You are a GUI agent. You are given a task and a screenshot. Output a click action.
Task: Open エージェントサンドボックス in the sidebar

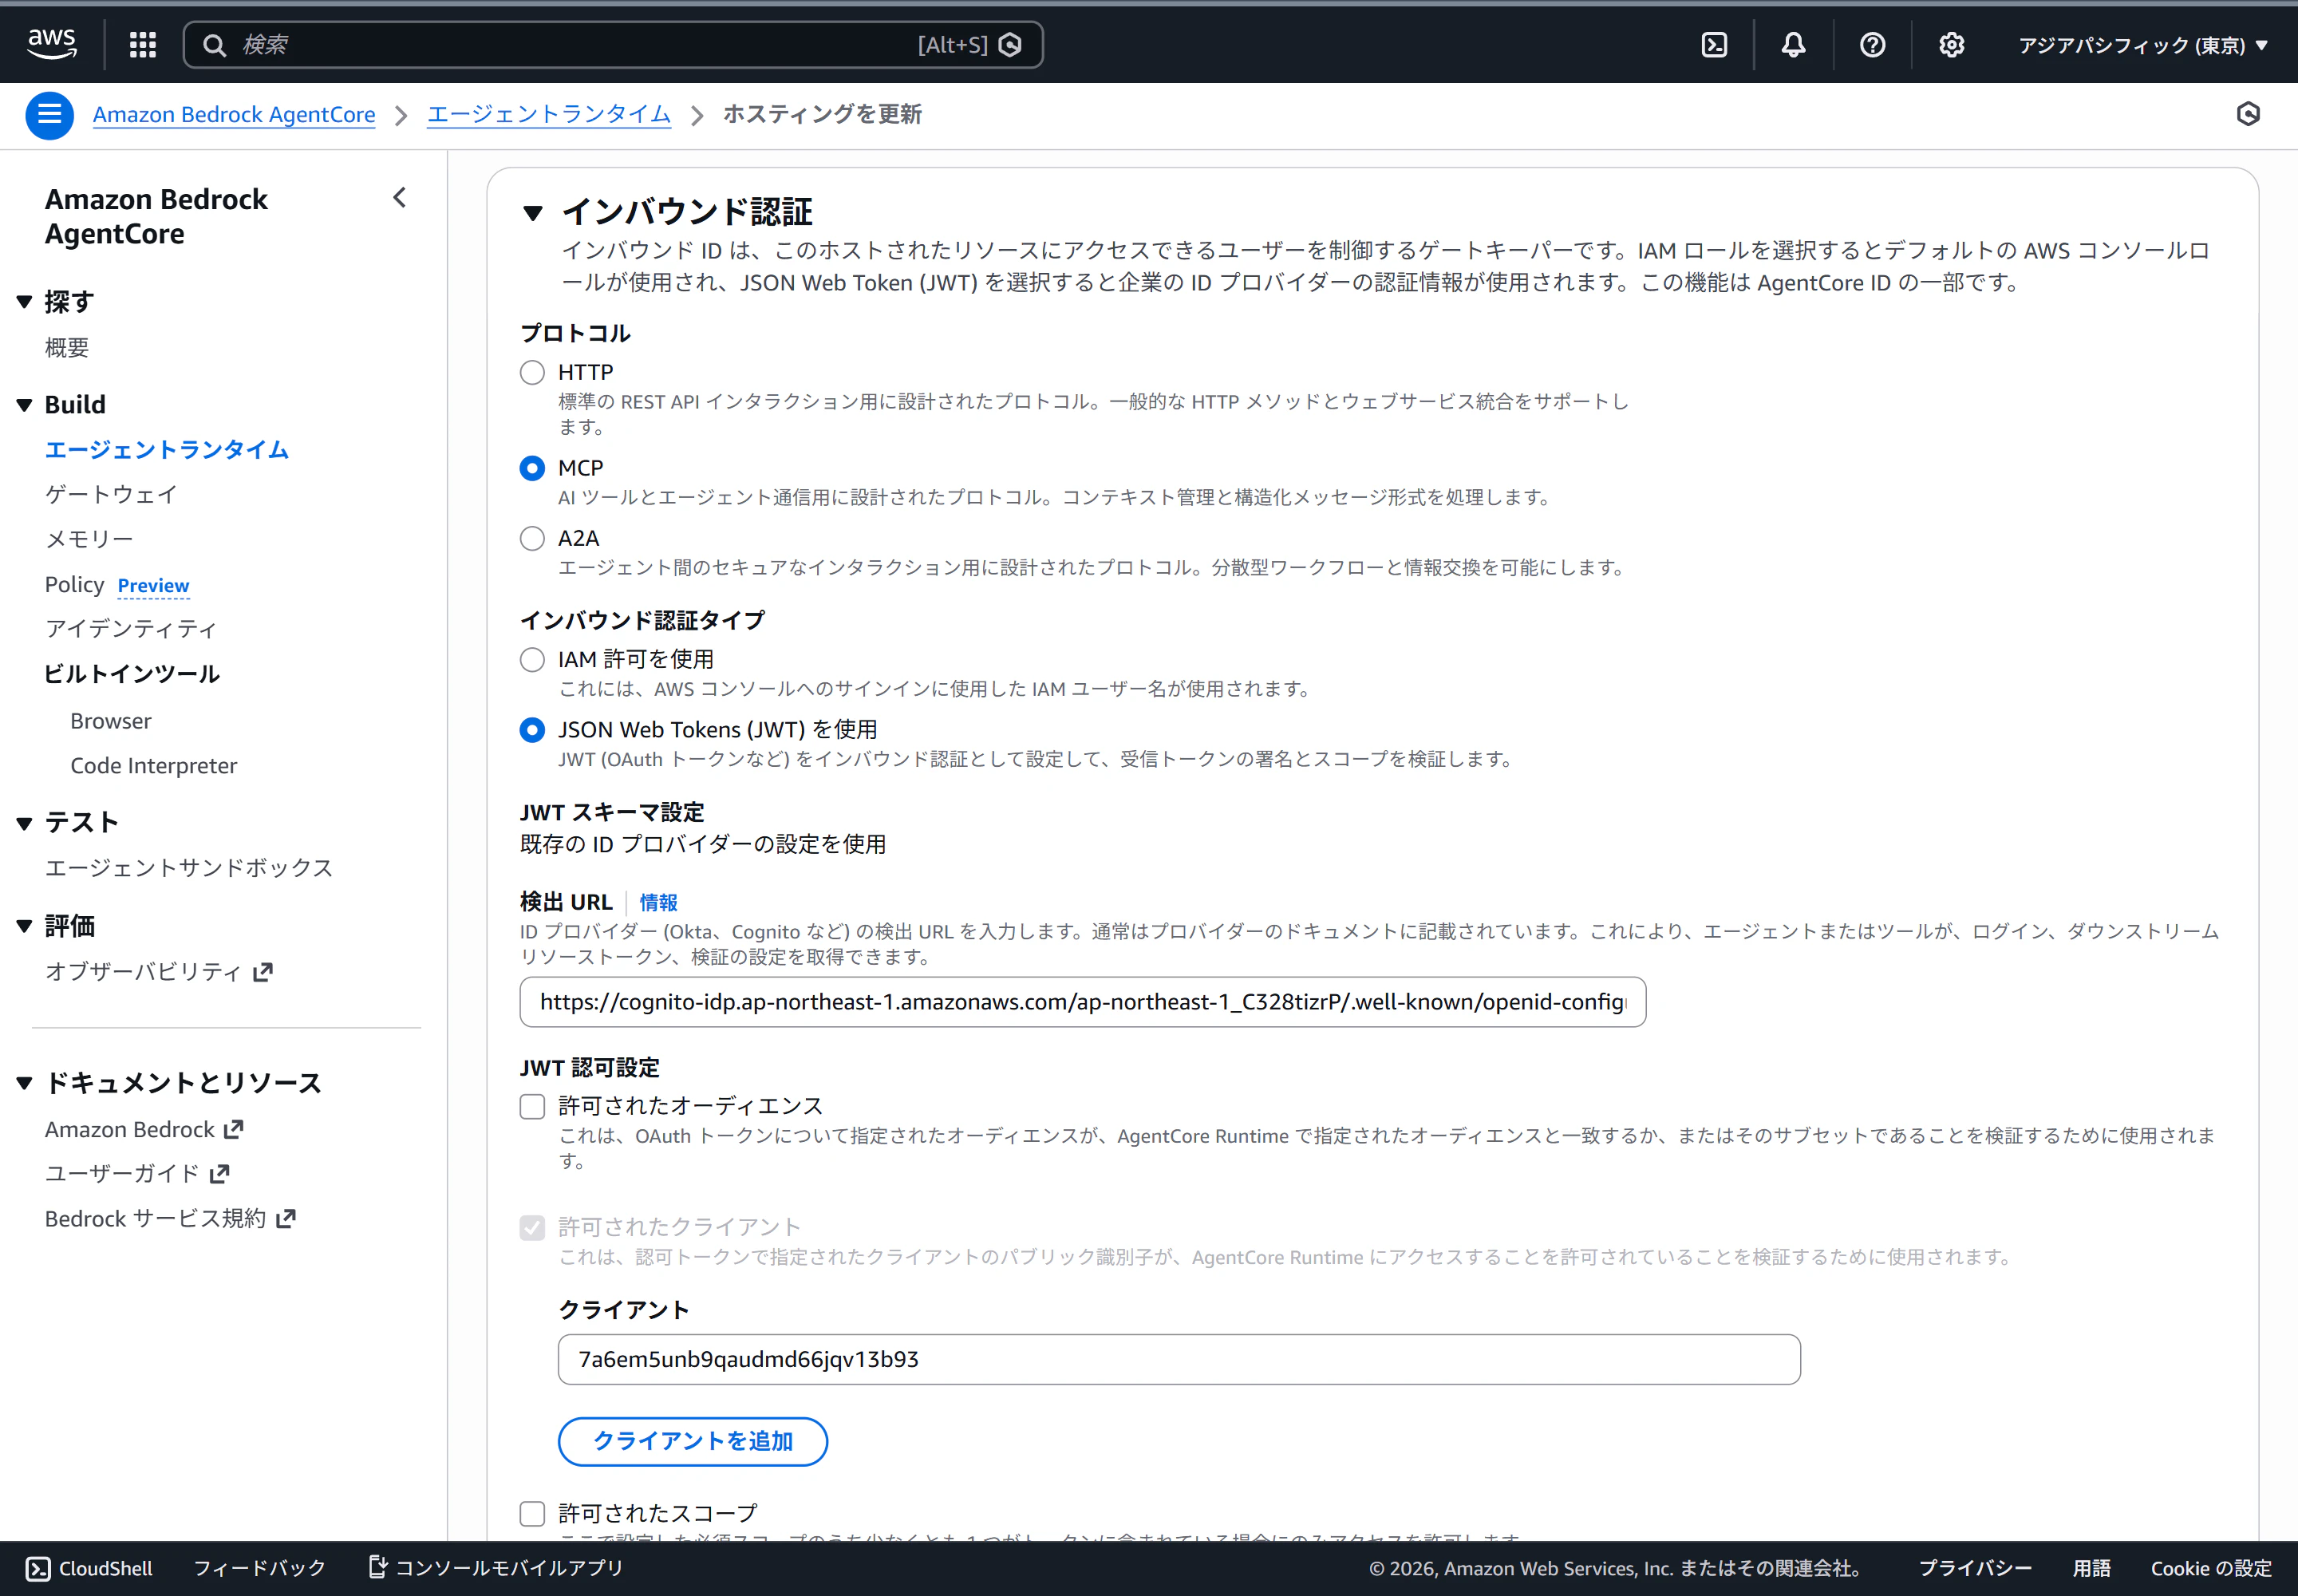189,867
